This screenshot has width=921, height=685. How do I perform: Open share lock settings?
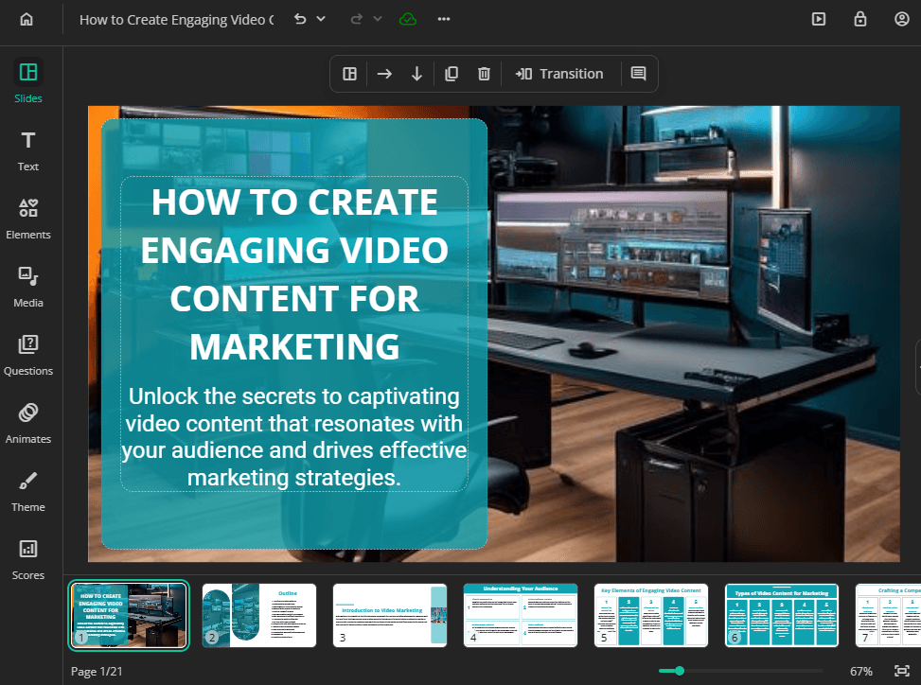pyautogui.click(x=860, y=19)
